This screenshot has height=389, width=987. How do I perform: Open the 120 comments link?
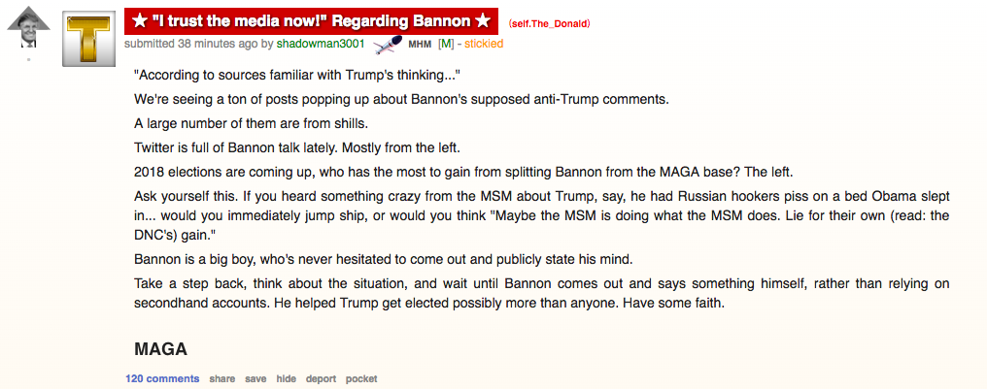pyautogui.click(x=162, y=378)
